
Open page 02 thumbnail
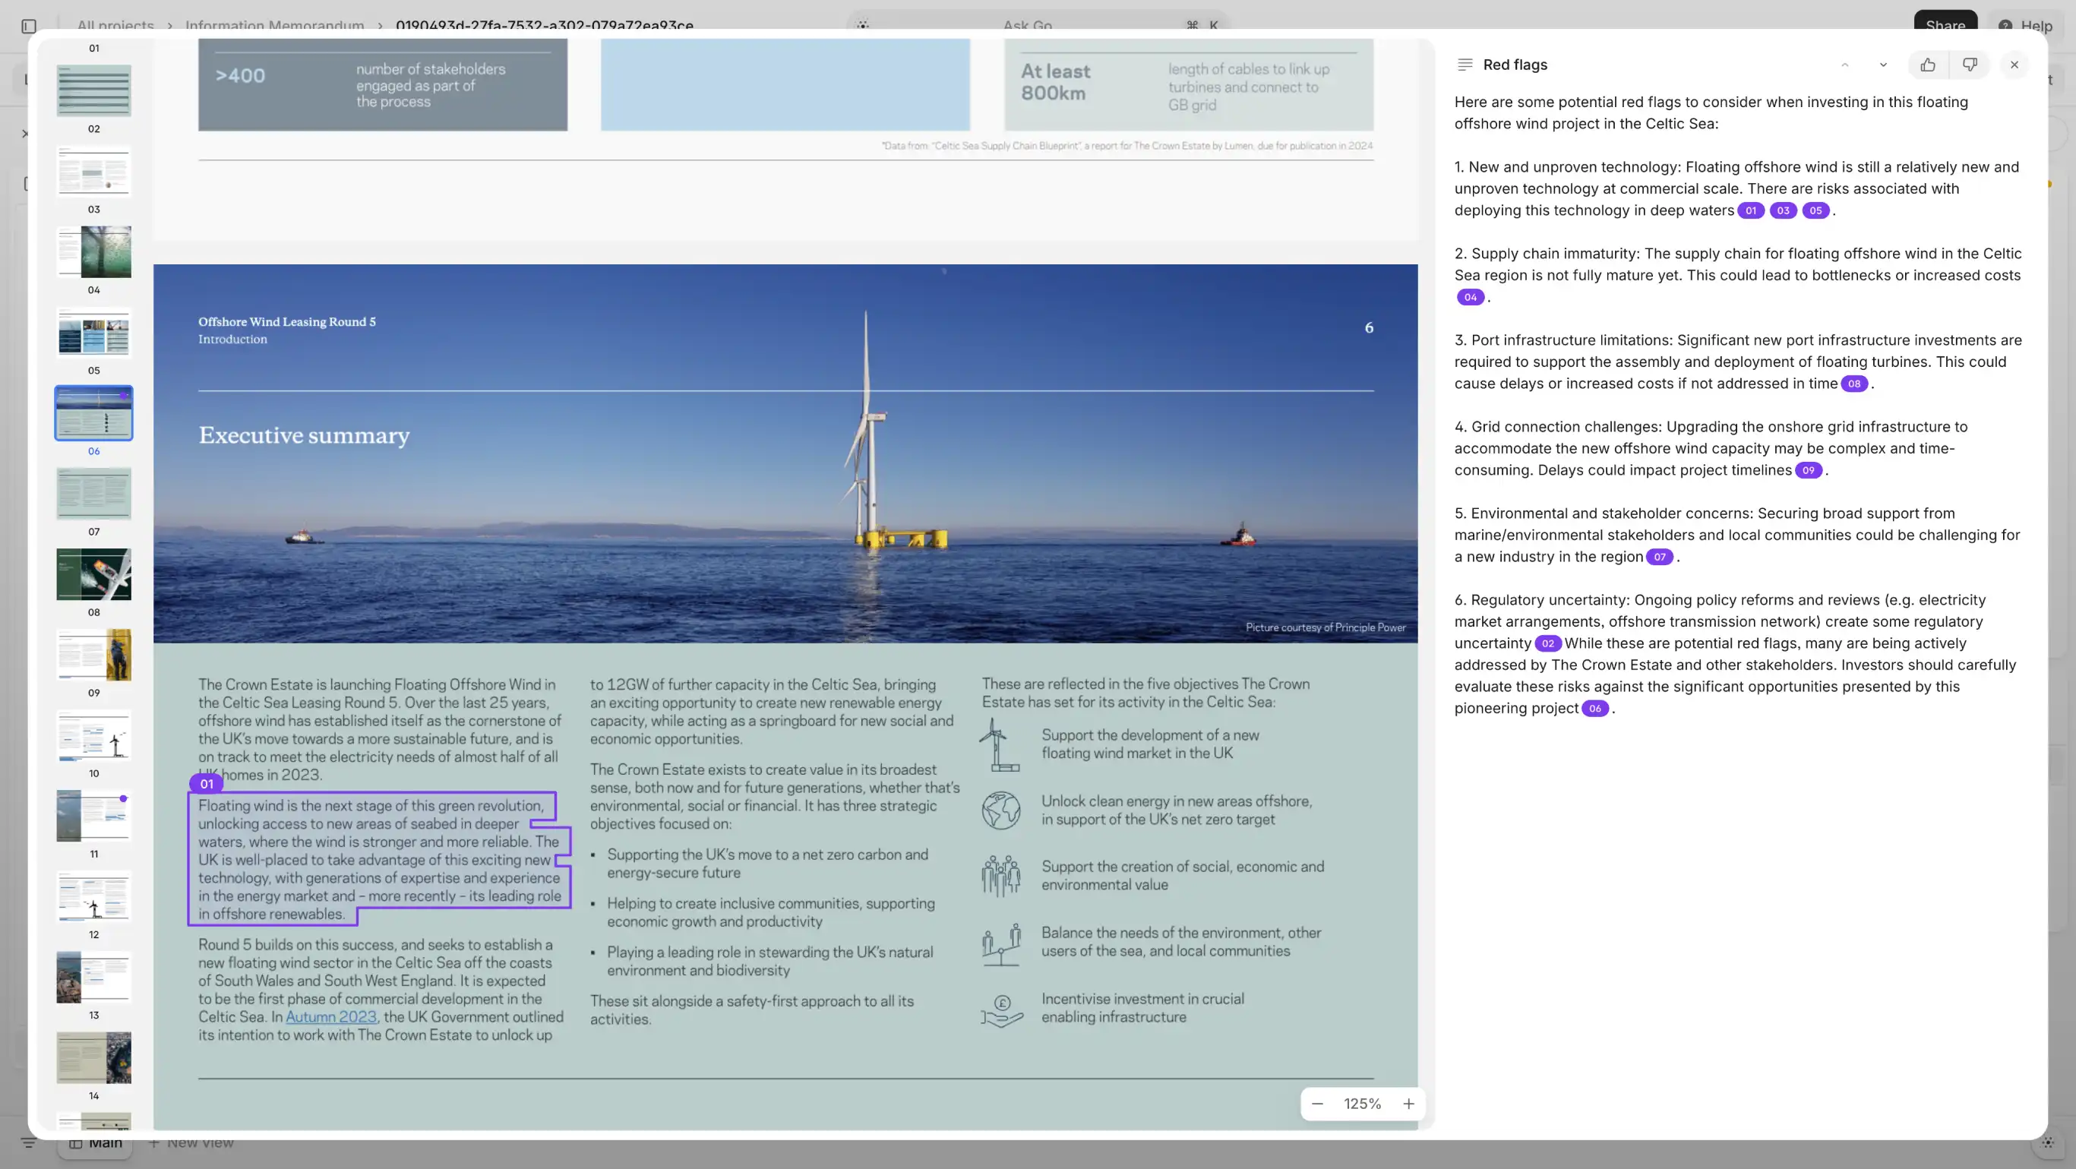[93, 91]
